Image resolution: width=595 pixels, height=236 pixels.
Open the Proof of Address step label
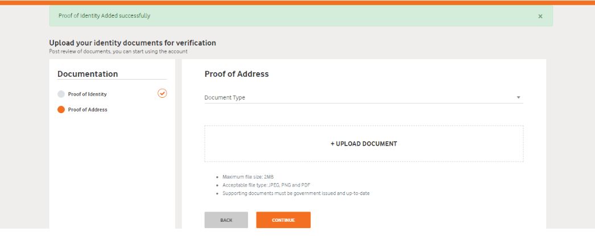point(88,110)
